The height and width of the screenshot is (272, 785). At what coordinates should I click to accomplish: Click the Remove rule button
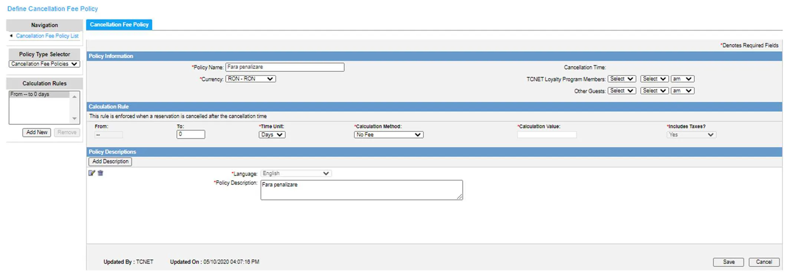point(67,132)
